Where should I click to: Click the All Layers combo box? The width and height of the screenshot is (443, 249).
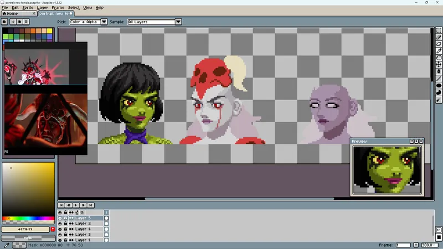tap(151, 22)
